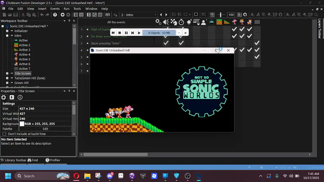Open the Properties panel dropdown arrow
Image resolution: width=324 pixels, height=182 pixels.
(x=64, y=91)
